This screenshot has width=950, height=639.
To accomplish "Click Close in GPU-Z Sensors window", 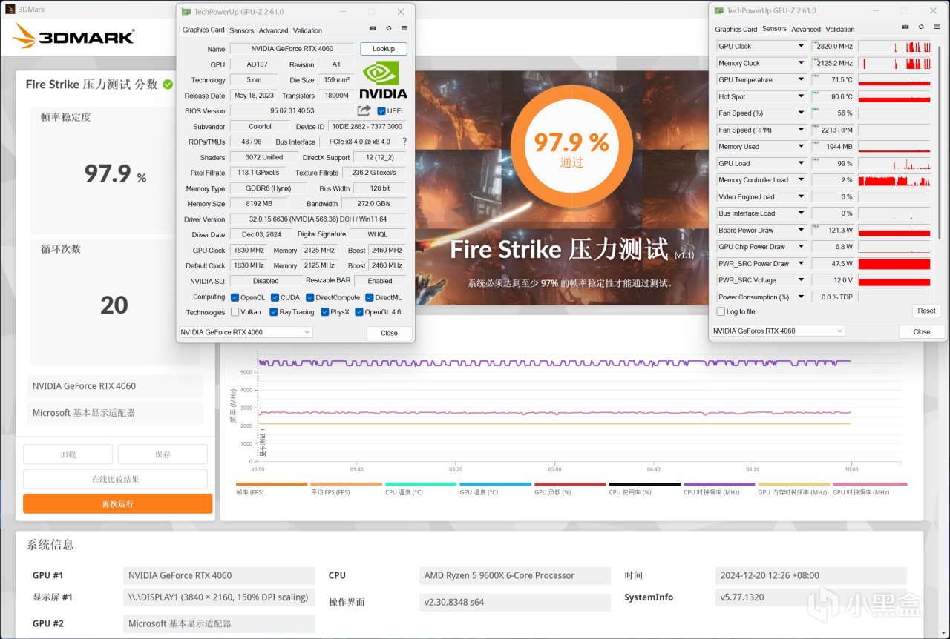I will coord(922,331).
